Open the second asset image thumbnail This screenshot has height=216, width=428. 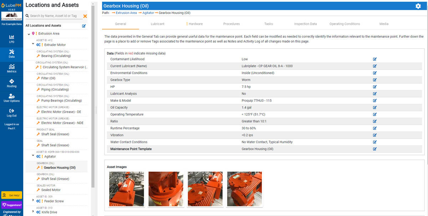pos(166,189)
